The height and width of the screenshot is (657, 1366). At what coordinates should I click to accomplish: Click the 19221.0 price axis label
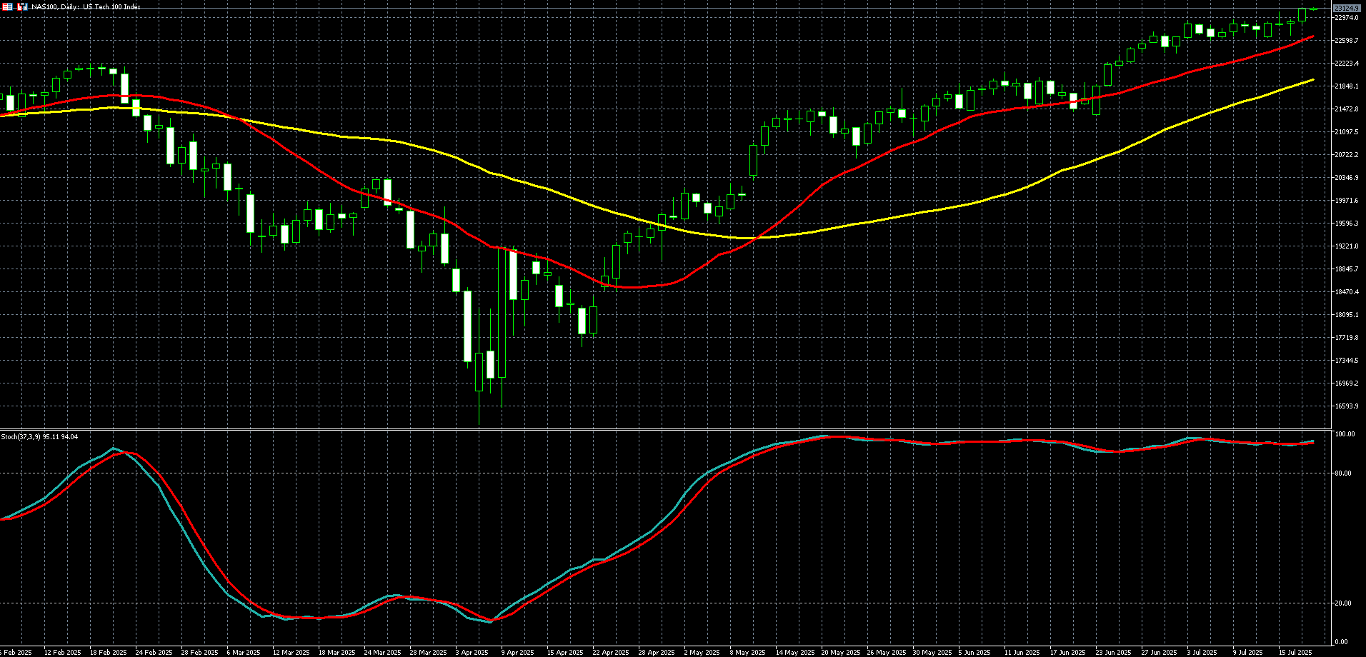pos(1346,246)
